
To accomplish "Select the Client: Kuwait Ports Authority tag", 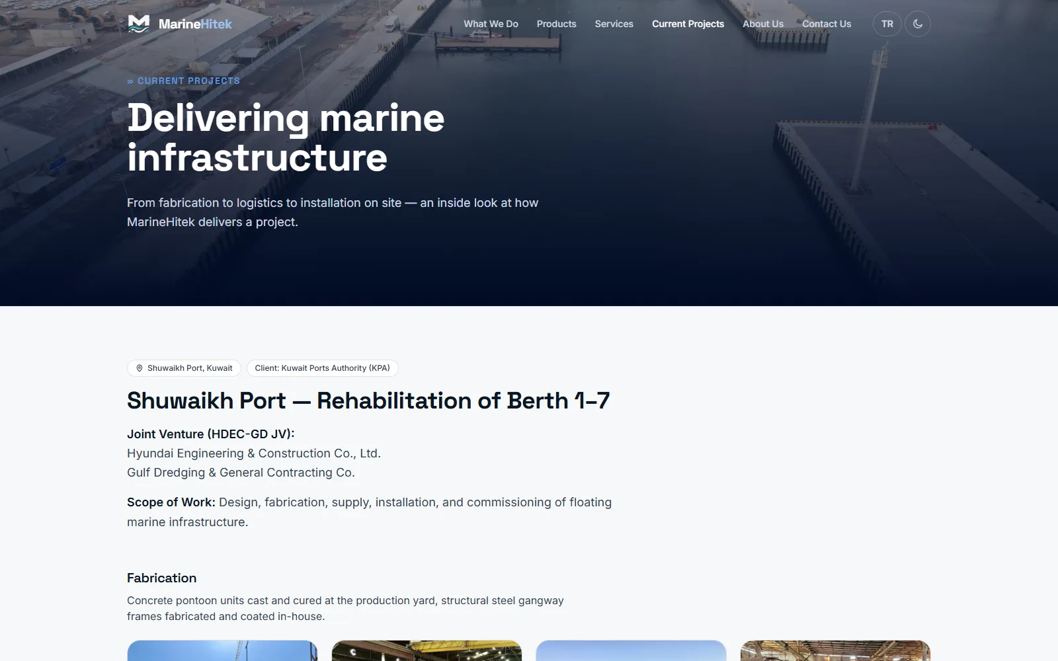I will coord(323,368).
